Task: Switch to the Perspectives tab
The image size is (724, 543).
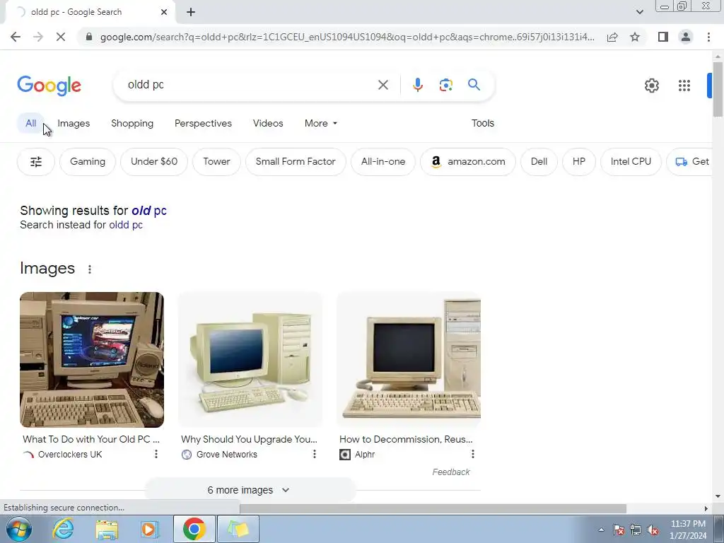Action: [x=203, y=123]
